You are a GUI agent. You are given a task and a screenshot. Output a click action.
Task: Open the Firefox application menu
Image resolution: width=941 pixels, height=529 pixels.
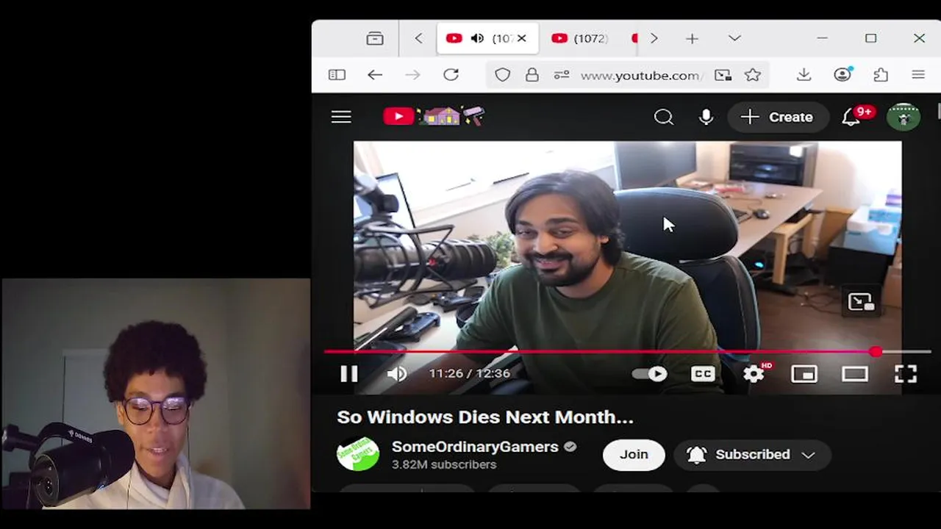click(918, 75)
